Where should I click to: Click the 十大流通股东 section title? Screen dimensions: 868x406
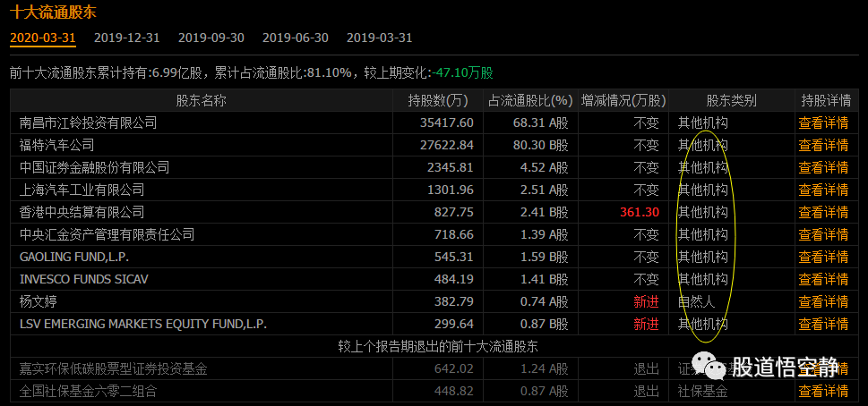53,11
